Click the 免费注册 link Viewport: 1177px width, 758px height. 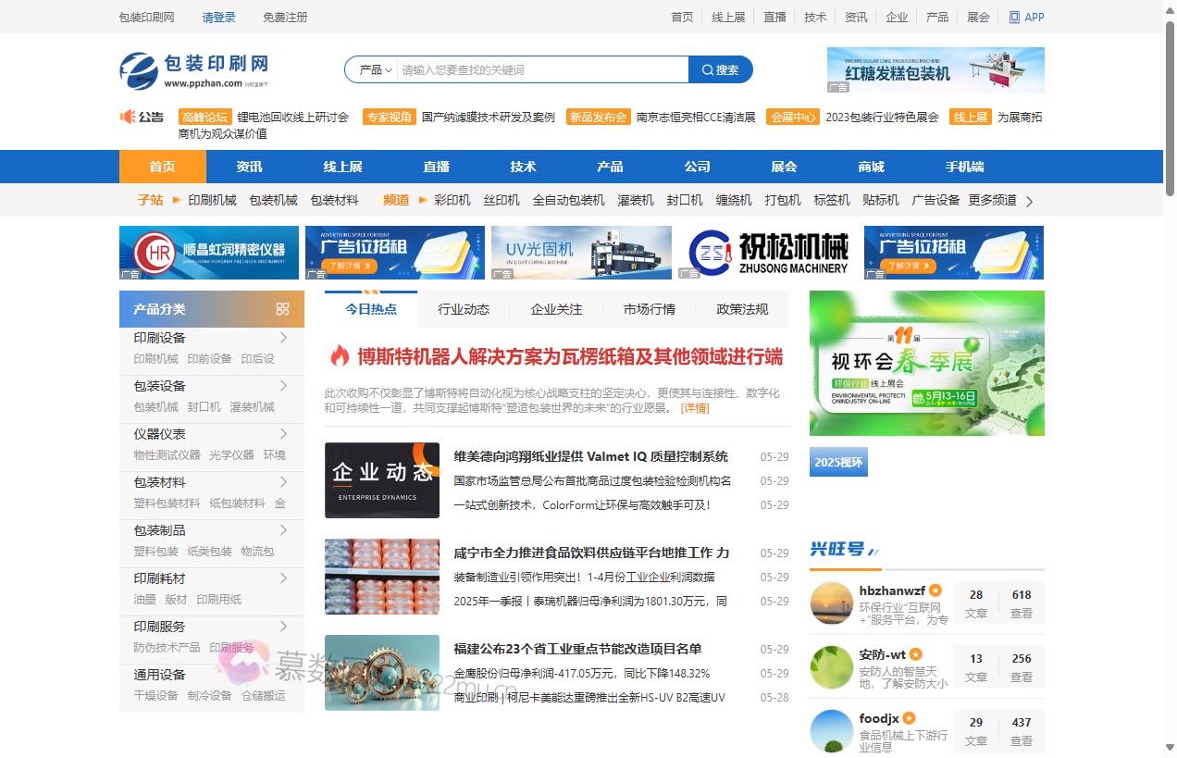click(285, 17)
